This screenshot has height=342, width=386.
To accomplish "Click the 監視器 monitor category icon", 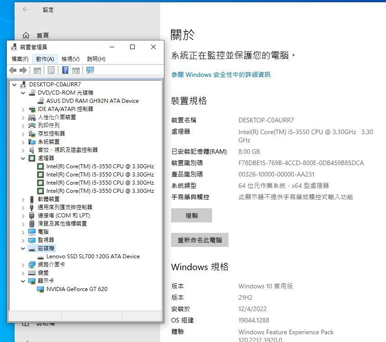I will [32, 240].
